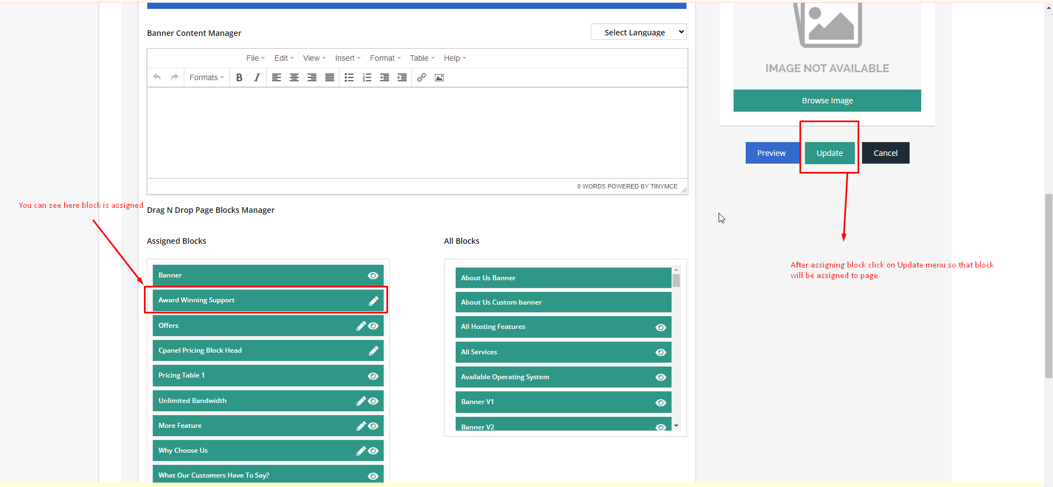The image size is (1053, 487).
Task: Open the Insert menu
Action: click(347, 58)
